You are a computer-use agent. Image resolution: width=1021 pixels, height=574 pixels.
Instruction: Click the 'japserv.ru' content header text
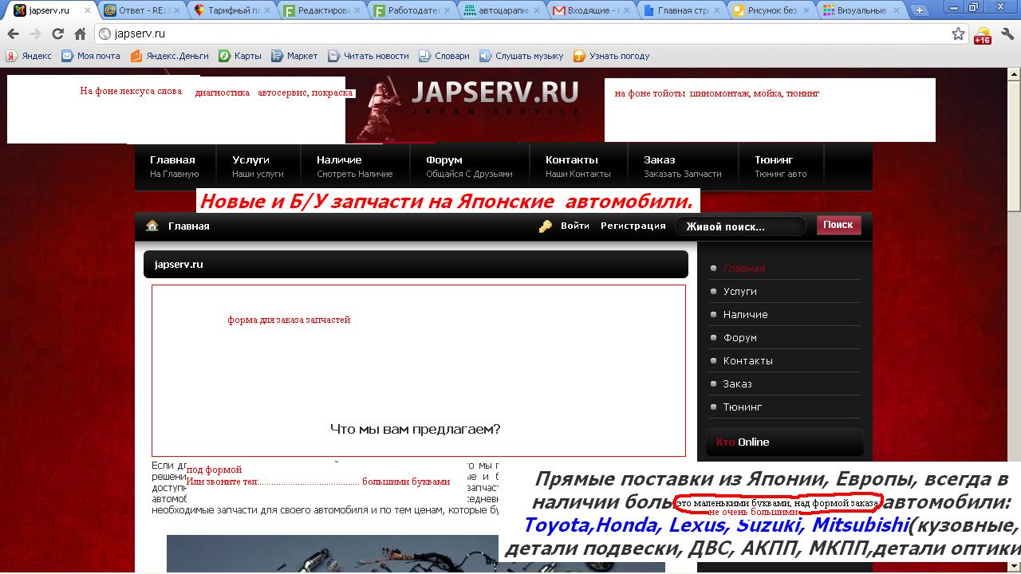179,264
